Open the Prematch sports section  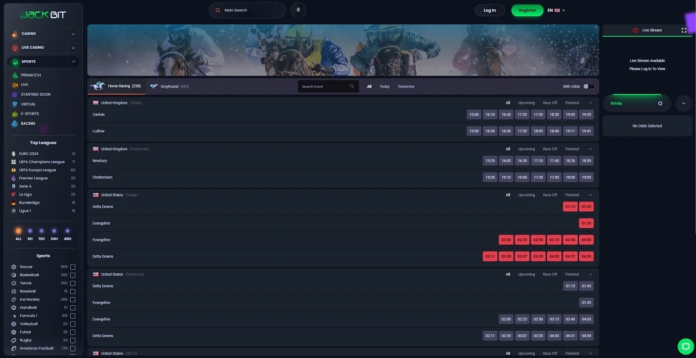[31, 75]
